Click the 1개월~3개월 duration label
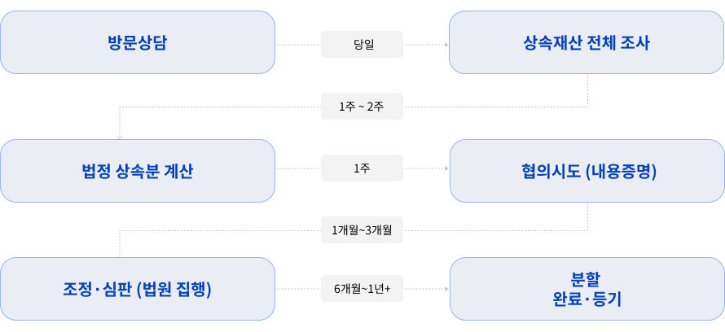The width and height of the screenshot is (725, 332). tap(362, 231)
